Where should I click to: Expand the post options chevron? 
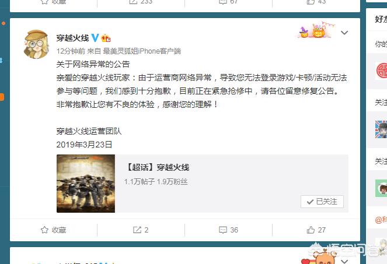point(344,33)
